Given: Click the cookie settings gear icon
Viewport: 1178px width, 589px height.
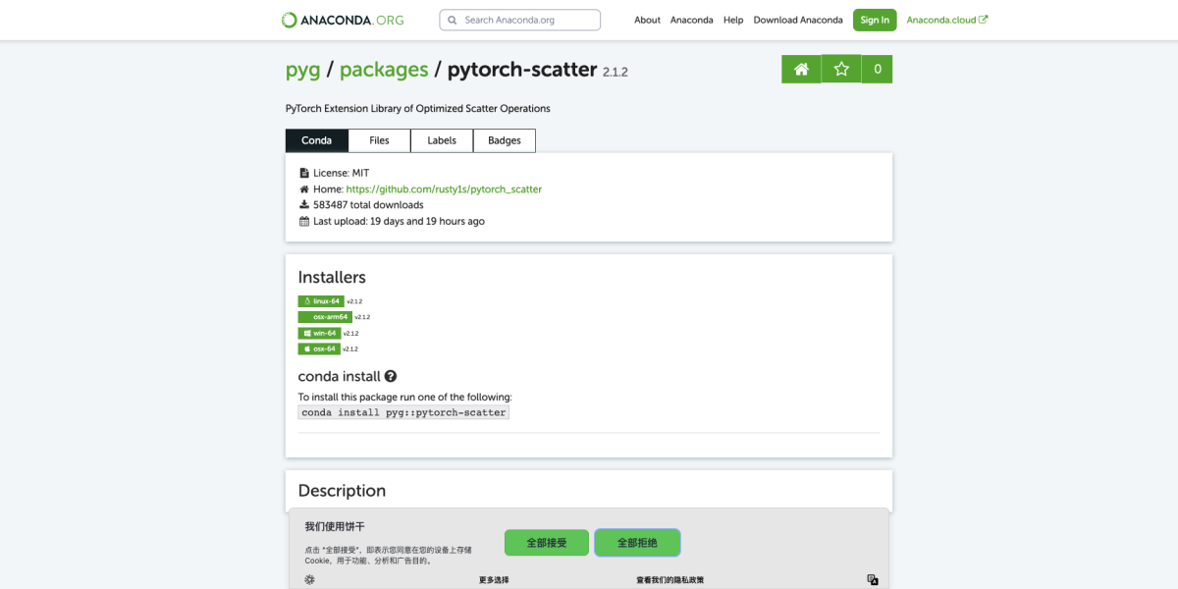Looking at the screenshot, I should pos(309,579).
